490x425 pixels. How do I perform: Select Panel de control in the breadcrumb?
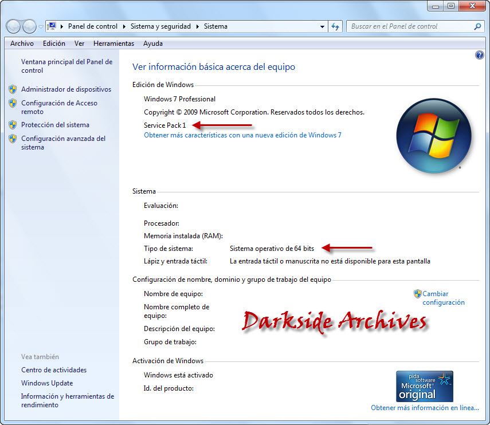coord(93,26)
